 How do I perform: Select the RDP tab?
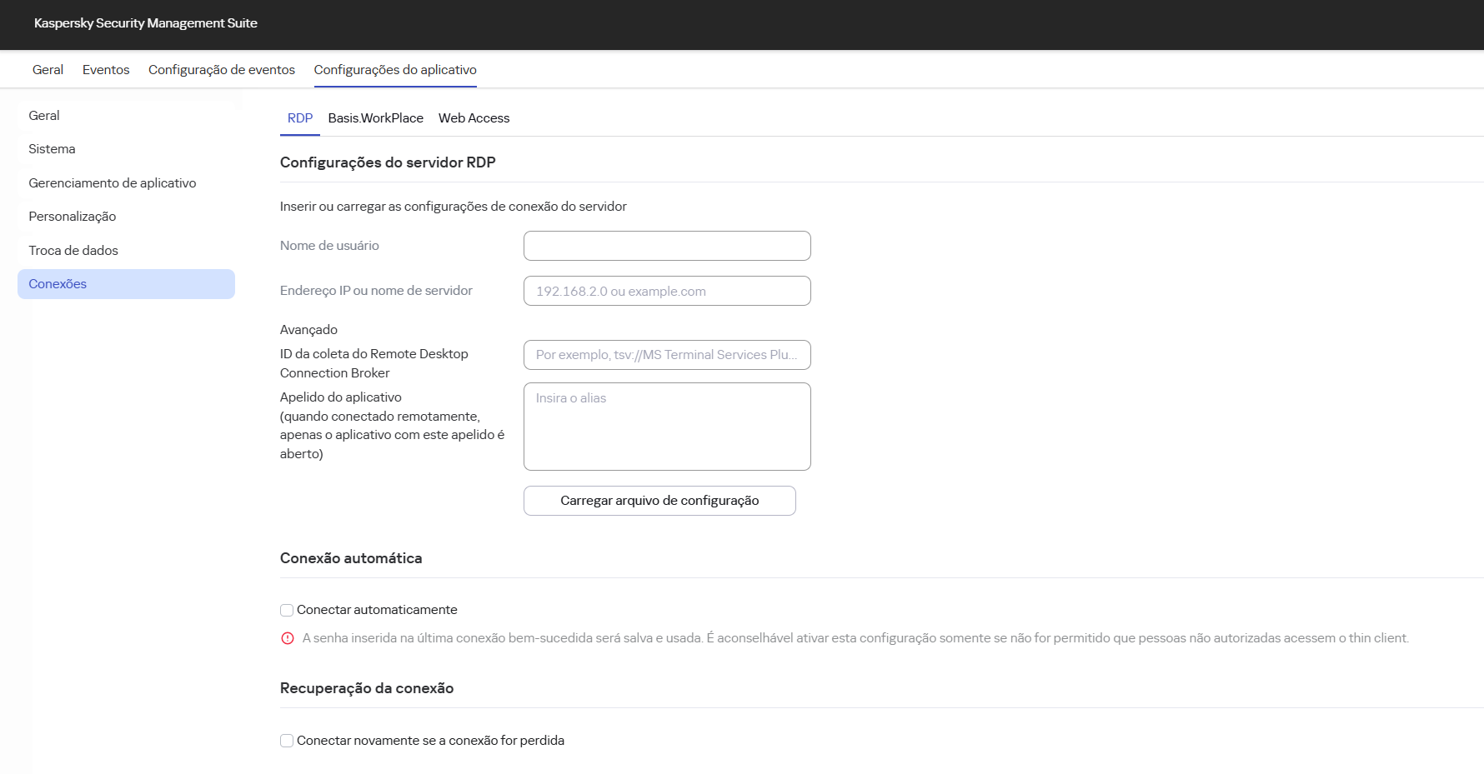pos(299,118)
